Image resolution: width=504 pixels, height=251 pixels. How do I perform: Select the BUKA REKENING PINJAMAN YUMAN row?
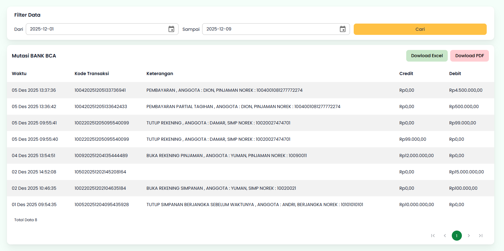226,156
